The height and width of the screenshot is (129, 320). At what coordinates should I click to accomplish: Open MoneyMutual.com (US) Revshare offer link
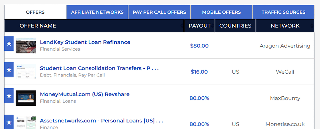pos(85,94)
